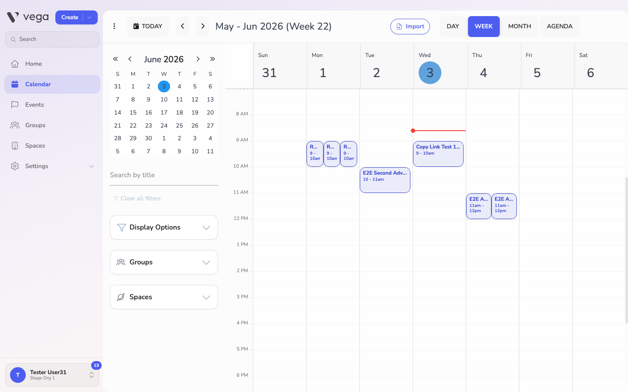Click the sidebar Groups people icon
628x392 pixels.
[15, 125]
